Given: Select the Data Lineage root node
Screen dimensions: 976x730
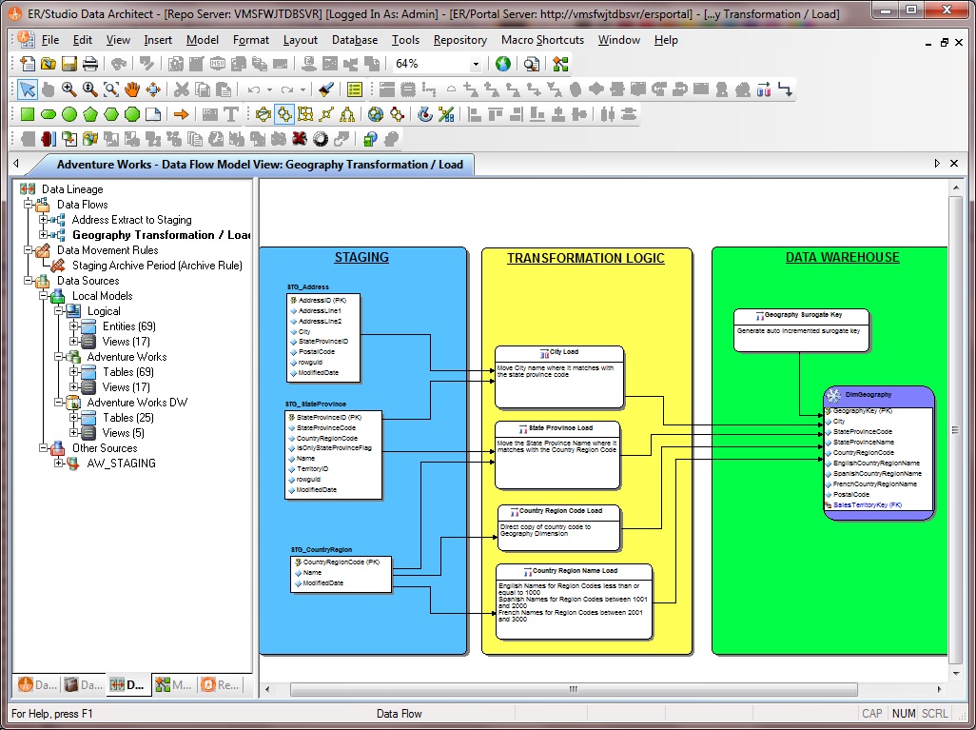Looking at the screenshot, I should point(72,189).
